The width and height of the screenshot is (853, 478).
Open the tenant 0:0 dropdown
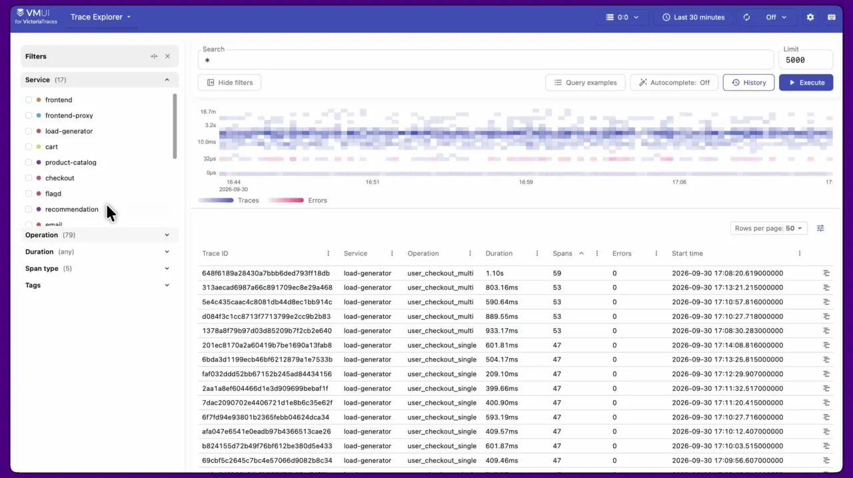pyautogui.click(x=622, y=17)
